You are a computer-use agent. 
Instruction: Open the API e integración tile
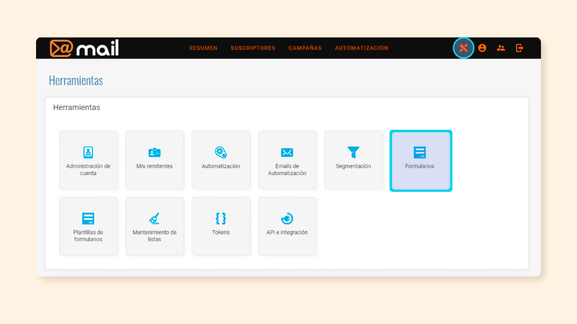287,226
